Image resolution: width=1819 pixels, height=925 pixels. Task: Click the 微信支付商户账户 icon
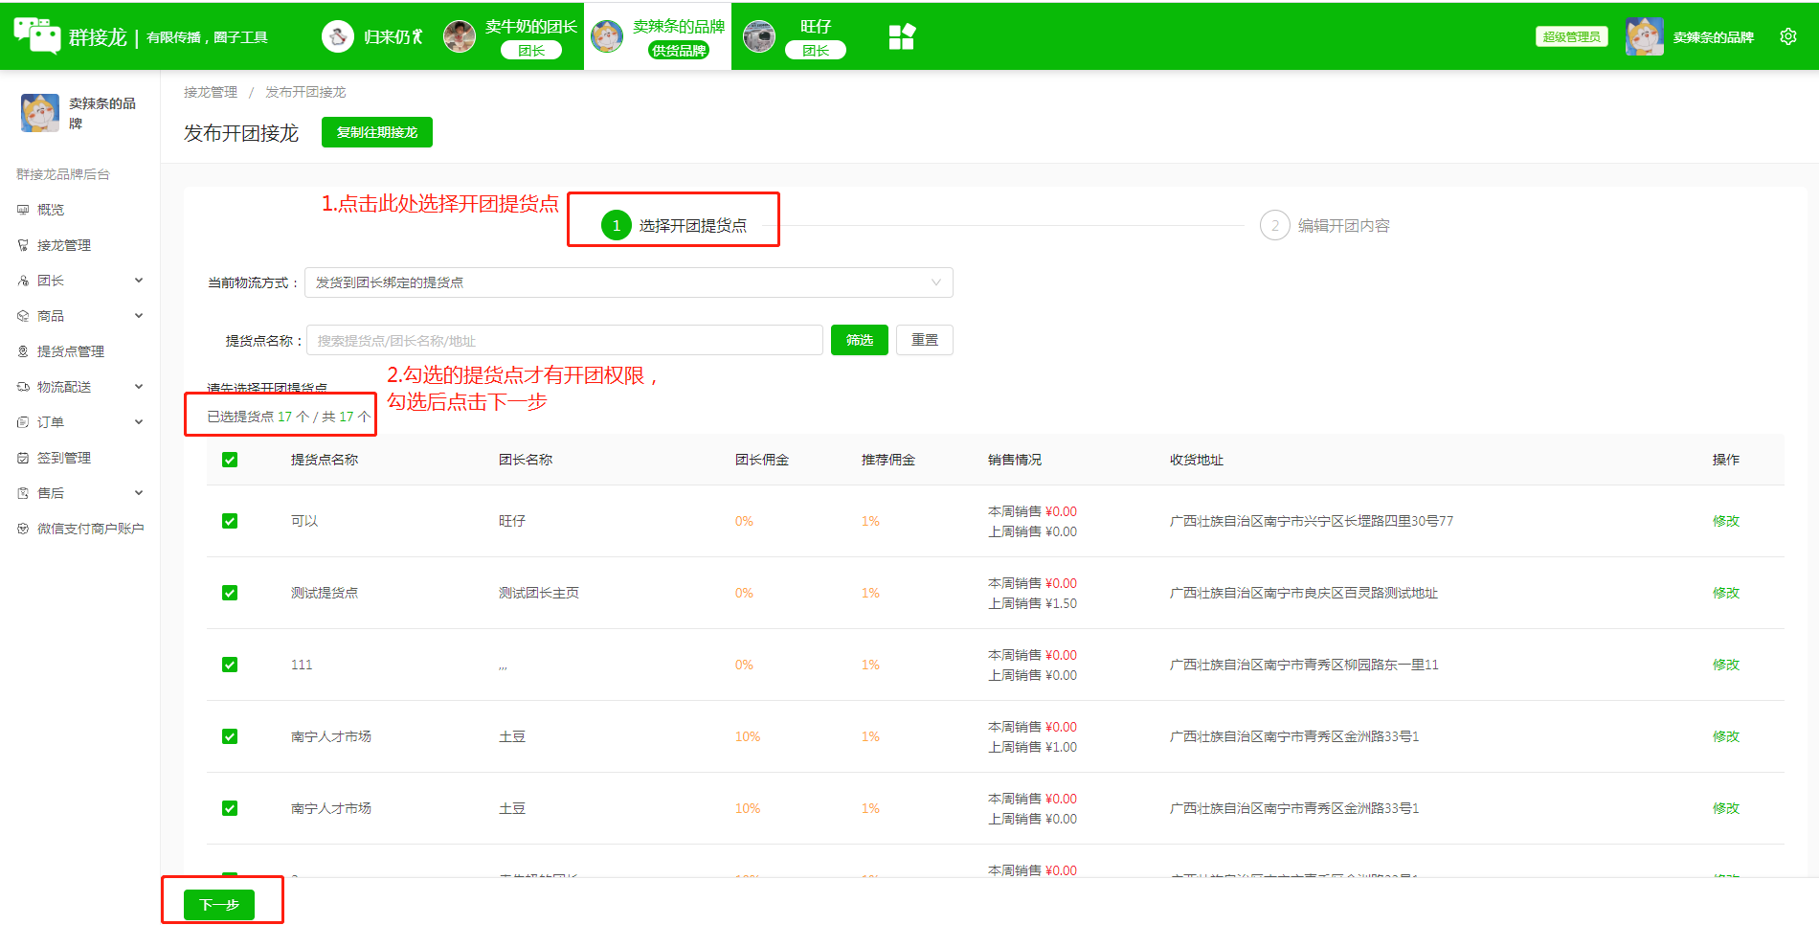[23, 529]
